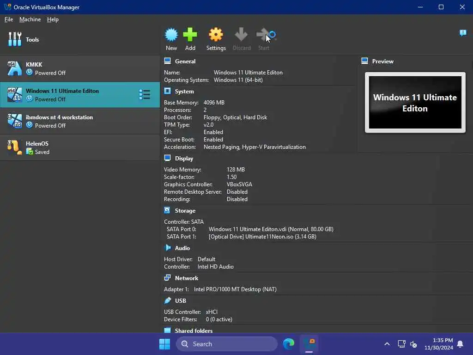This screenshot has width=473, height=355.
Task: Click the USB section plug icon
Action: click(167, 300)
